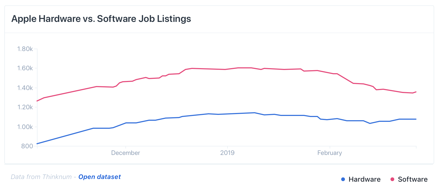
Task: Click the 2019 x-axis label
Action: (227, 153)
